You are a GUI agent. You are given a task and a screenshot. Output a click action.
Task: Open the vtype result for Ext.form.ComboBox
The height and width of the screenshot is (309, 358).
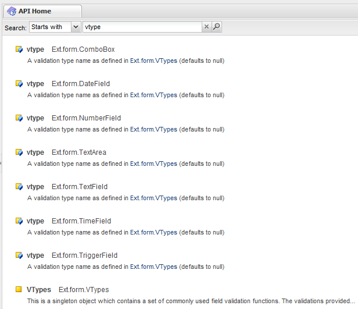(x=35, y=49)
